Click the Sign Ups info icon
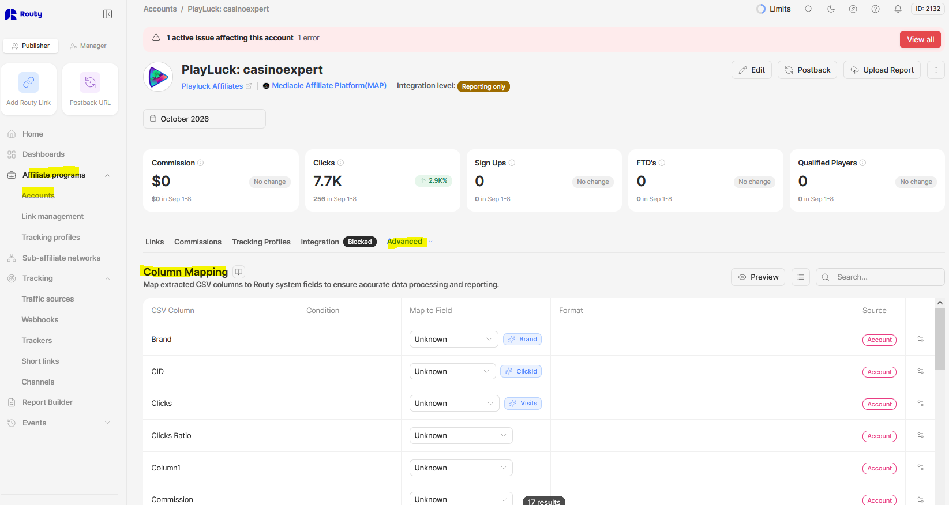The height and width of the screenshot is (505, 949). click(x=512, y=163)
